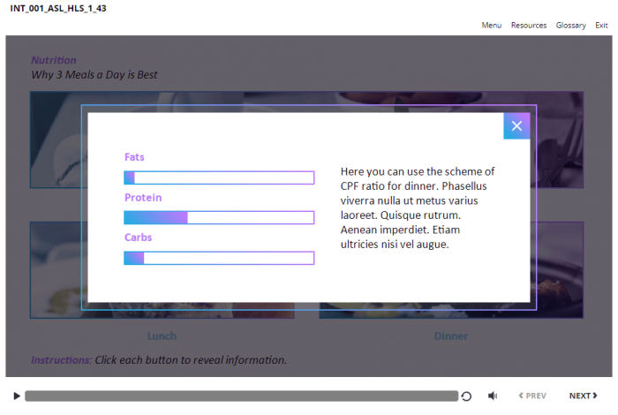Advance to next slide with NEXT
The image size is (618, 415).
[x=583, y=396]
